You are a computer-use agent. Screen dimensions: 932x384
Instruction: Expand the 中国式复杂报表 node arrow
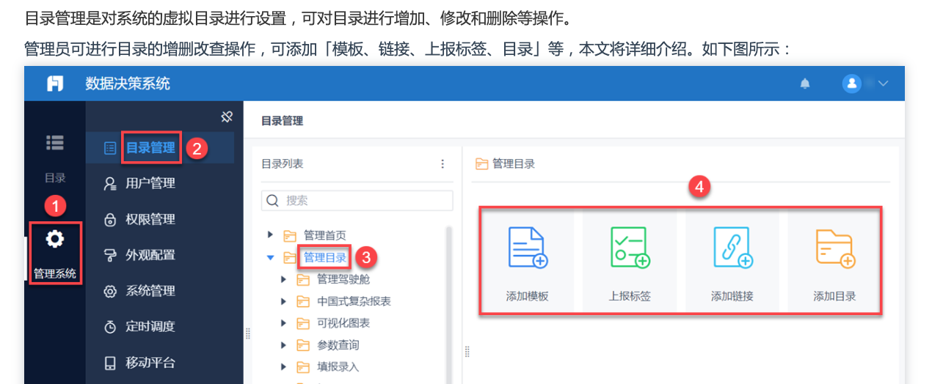[x=284, y=301]
